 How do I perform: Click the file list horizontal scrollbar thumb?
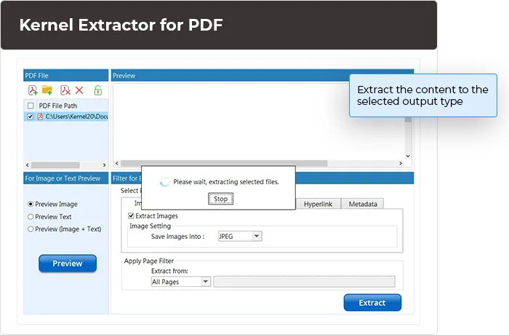coord(55,165)
